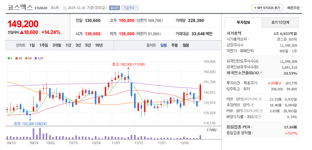312x150 pixels.
Task: Open the 시가총액순위 link
Action: click(238, 39)
